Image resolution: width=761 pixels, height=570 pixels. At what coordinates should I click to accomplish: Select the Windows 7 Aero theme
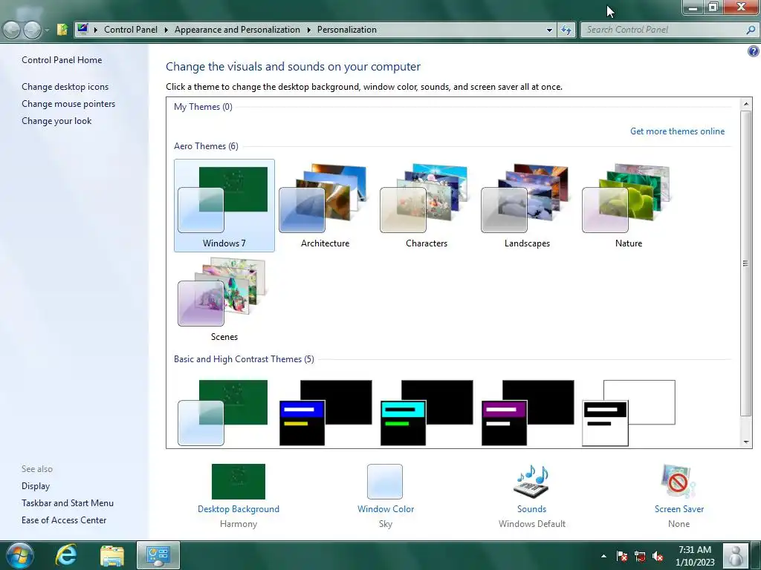point(224,206)
